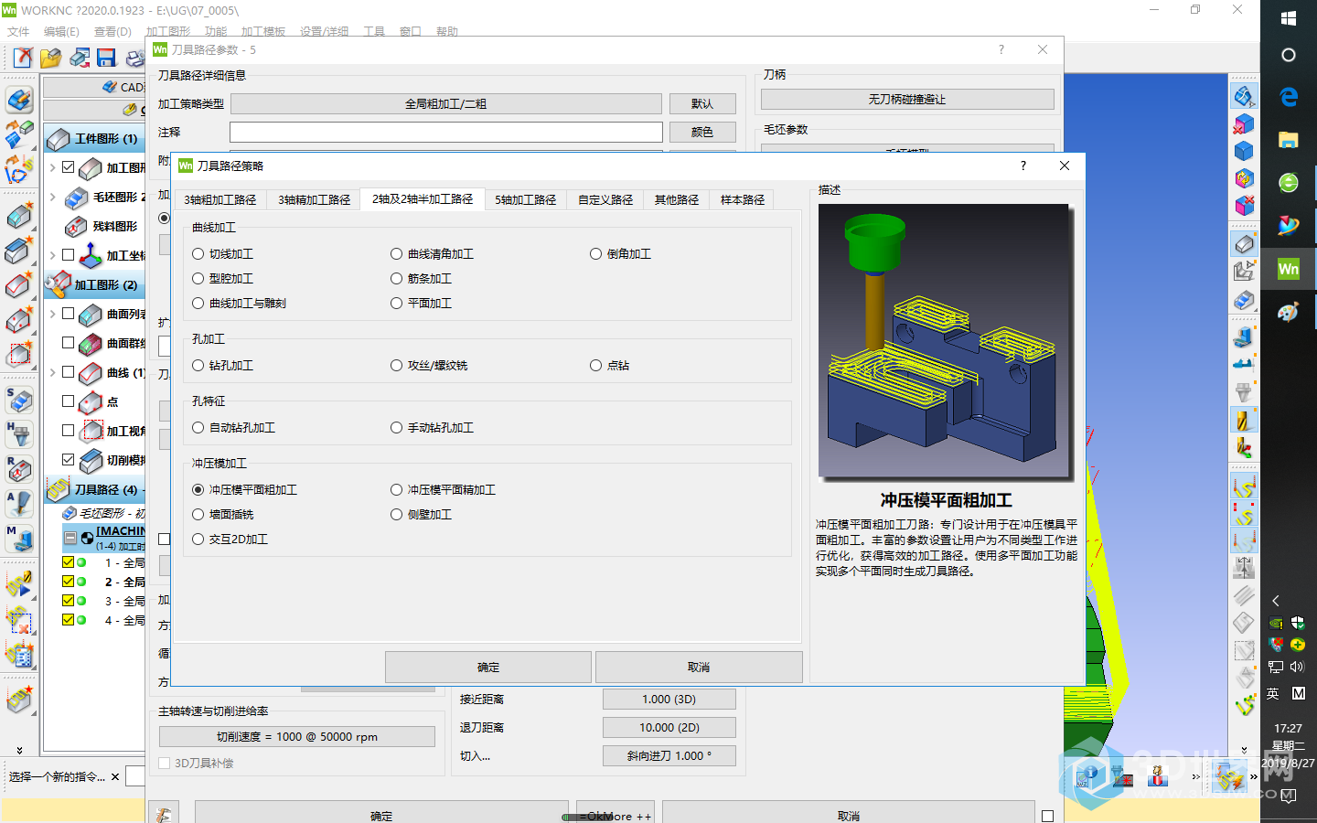Click the tool icon left of bottom 确定 button
The width and height of the screenshot is (1317, 823).
[x=165, y=815]
